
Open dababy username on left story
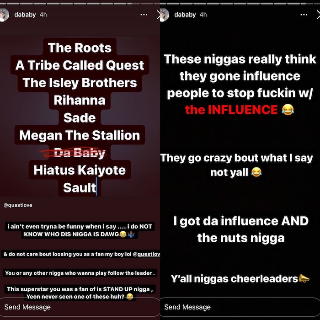tap(25, 15)
